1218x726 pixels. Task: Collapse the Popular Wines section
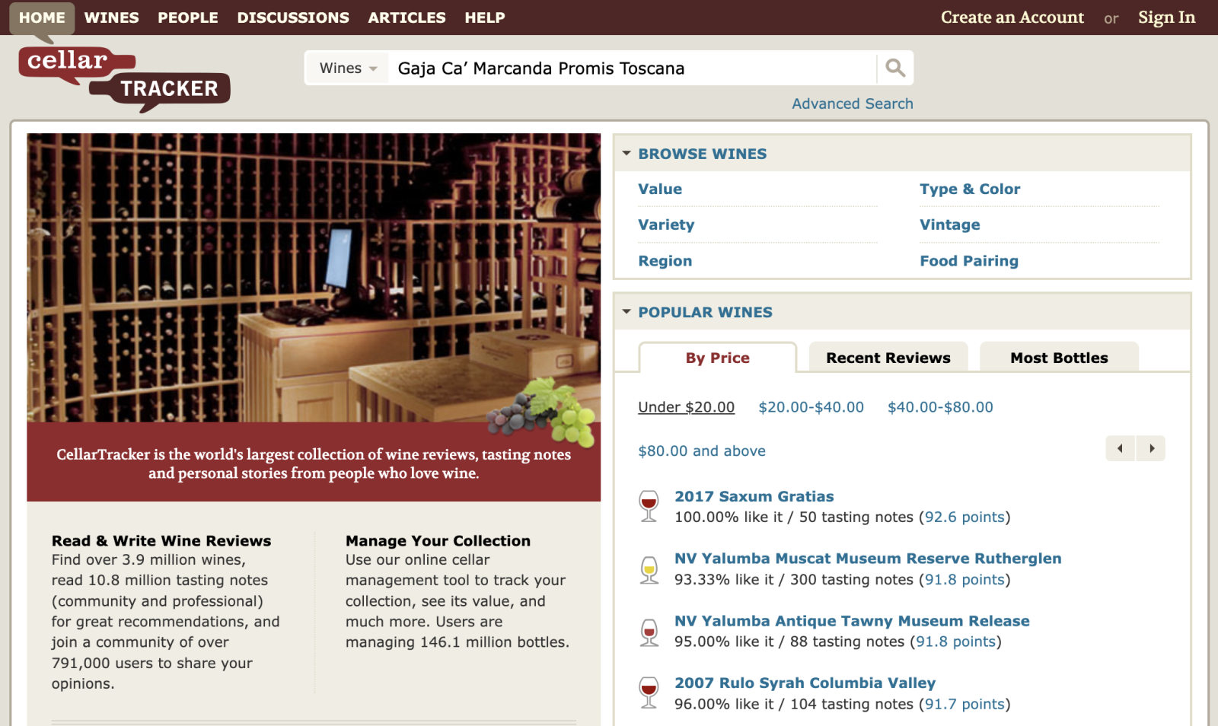[x=627, y=312]
